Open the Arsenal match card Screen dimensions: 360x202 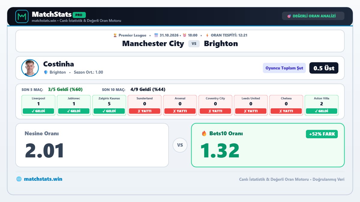coord(180,105)
